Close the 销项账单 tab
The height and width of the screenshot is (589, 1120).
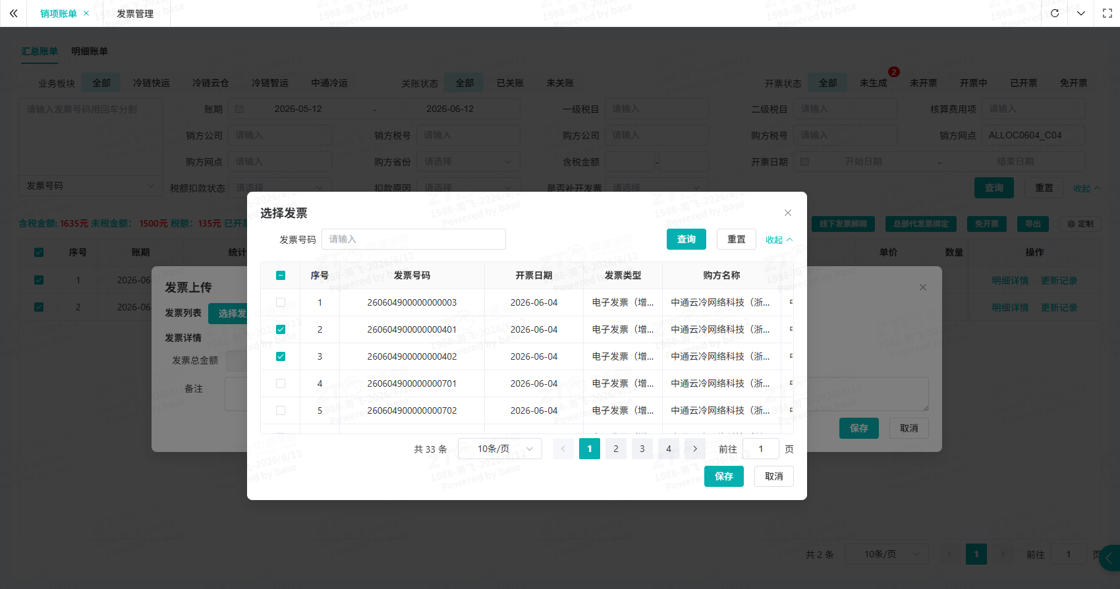click(86, 13)
